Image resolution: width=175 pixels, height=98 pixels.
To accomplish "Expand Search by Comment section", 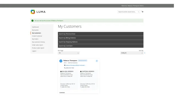I will (101, 46).
